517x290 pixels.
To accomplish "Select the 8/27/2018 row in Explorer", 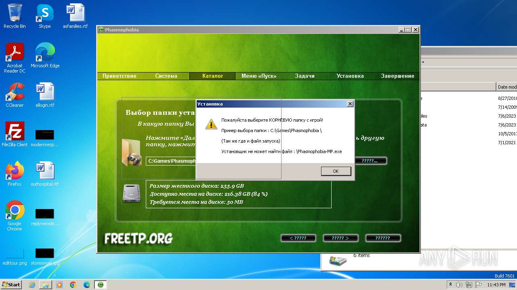I will [x=469, y=98].
